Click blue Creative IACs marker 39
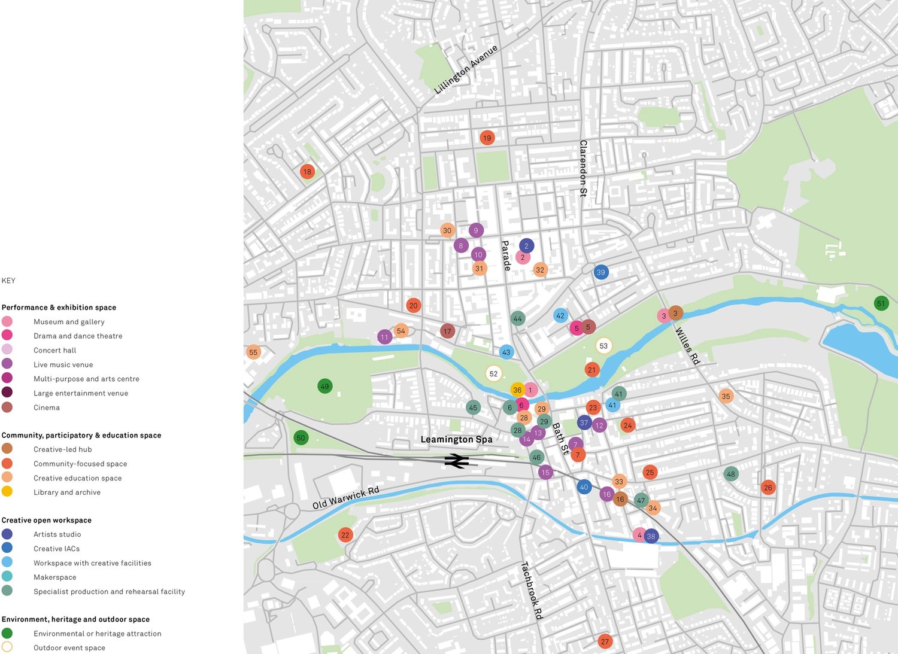 tap(601, 272)
